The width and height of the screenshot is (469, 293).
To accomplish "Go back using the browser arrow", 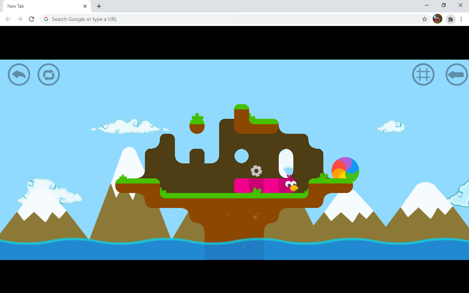I will click(x=8, y=19).
